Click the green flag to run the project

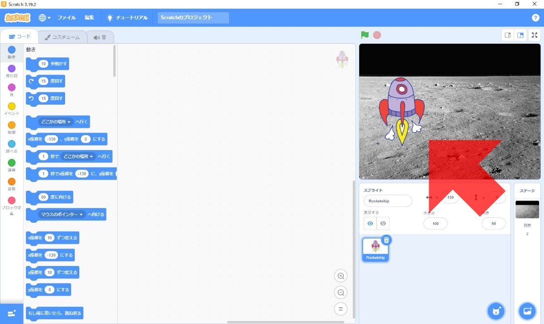[365, 35]
